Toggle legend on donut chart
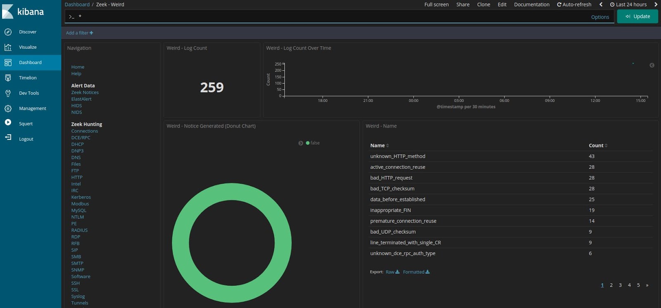Image resolution: width=661 pixels, height=308 pixels. (301, 143)
